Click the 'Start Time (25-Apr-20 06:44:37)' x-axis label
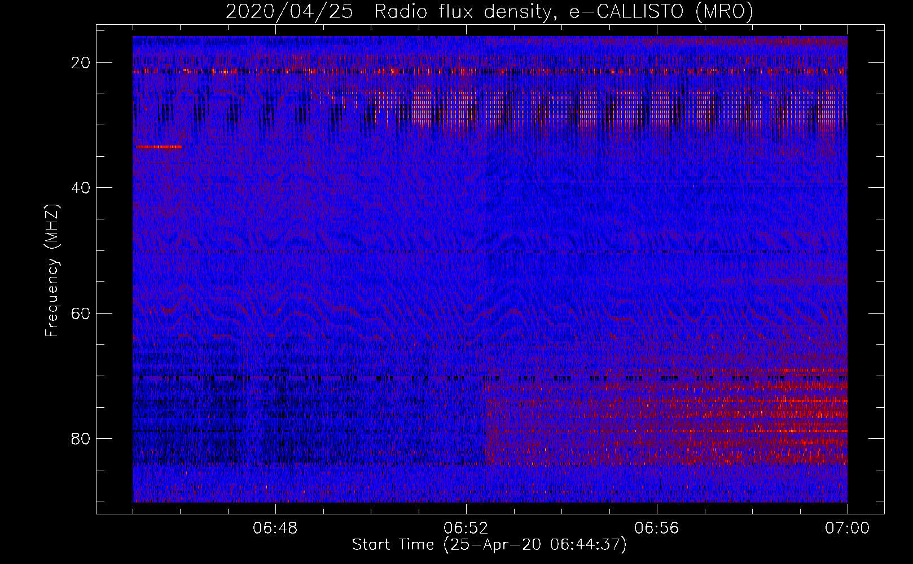The height and width of the screenshot is (564, 913). (489, 545)
